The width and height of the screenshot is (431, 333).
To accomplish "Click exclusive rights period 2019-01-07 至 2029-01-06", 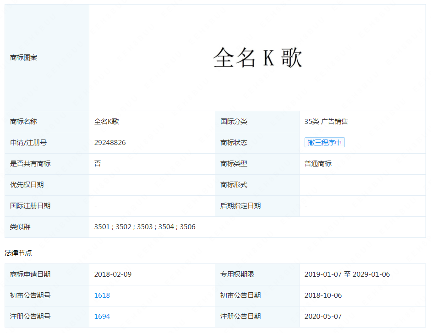I will (x=347, y=274).
